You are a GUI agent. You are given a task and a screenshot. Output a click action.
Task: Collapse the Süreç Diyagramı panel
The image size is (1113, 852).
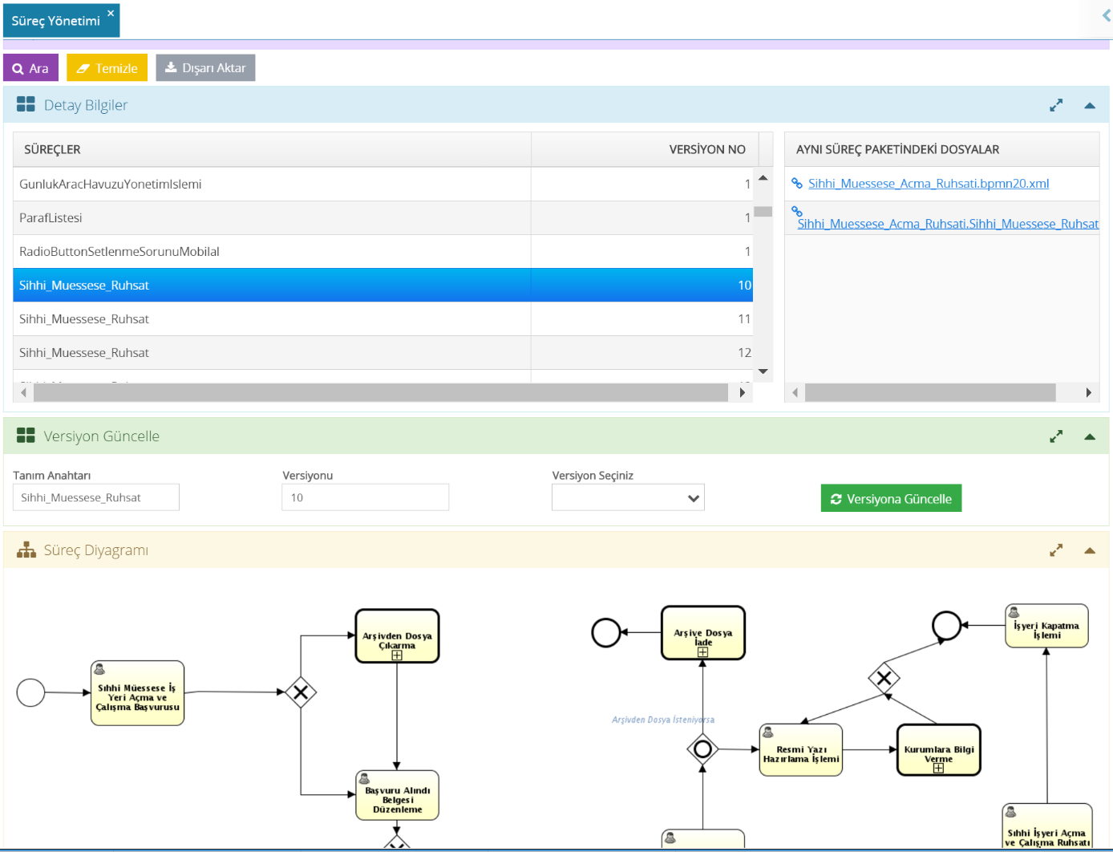click(x=1090, y=550)
